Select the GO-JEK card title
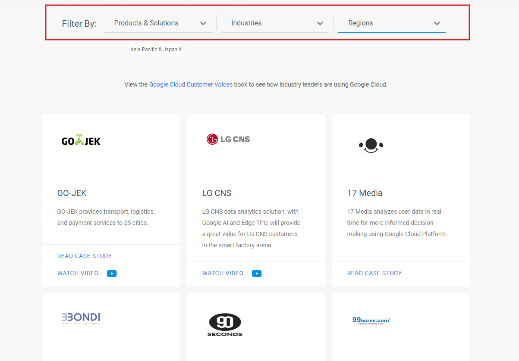 tap(72, 193)
